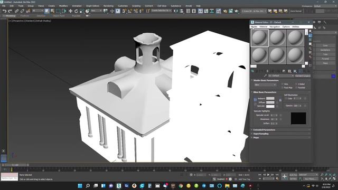Click the Ambient color swatch
The height and width of the screenshot is (190, 338).
[270, 99]
